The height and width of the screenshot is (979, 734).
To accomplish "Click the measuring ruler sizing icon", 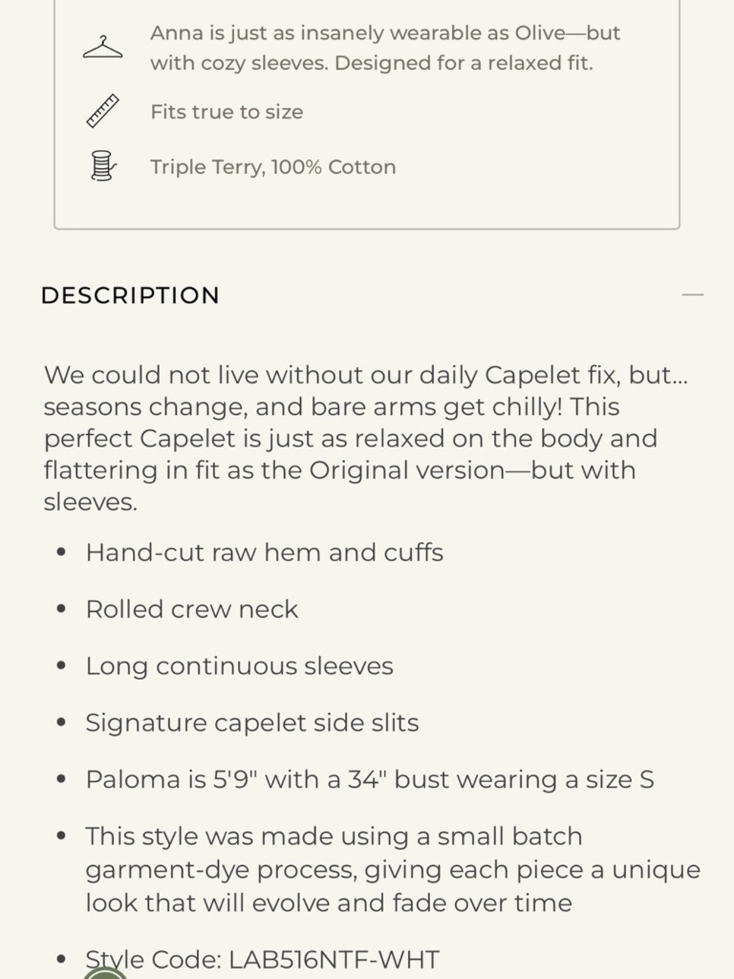I will pyautogui.click(x=103, y=111).
